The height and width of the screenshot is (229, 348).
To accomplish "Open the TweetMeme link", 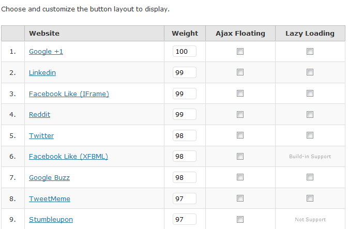I will click(x=50, y=199).
